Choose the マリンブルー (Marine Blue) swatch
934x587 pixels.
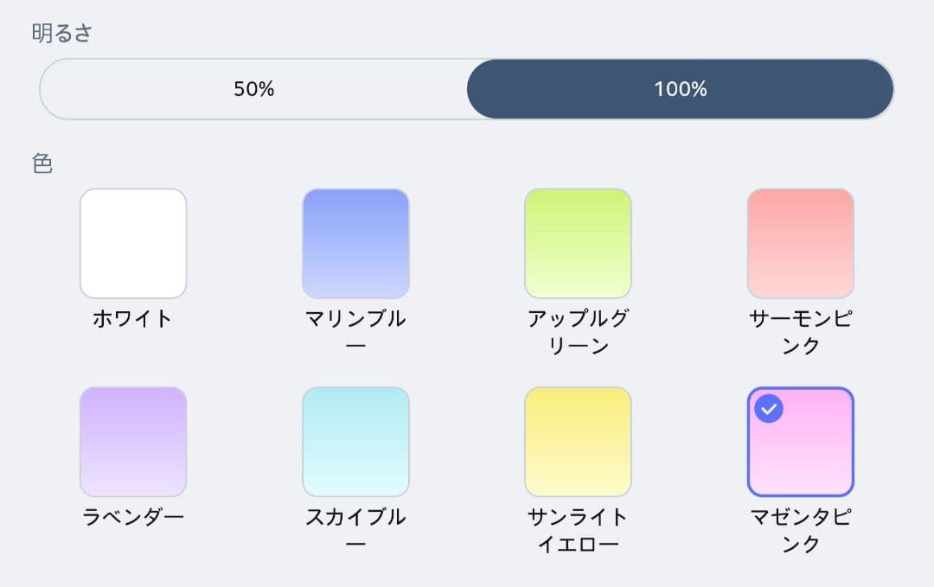tap(355, 243)
